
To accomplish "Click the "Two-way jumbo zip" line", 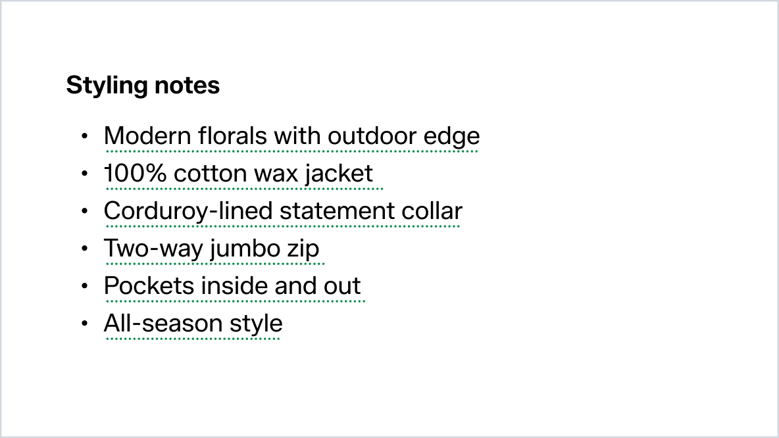I will [211, 249].
